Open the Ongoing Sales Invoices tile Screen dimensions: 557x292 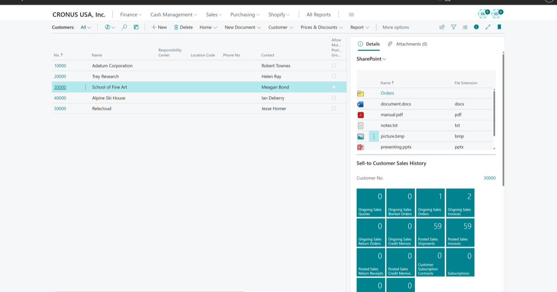(x=460, y=203)
